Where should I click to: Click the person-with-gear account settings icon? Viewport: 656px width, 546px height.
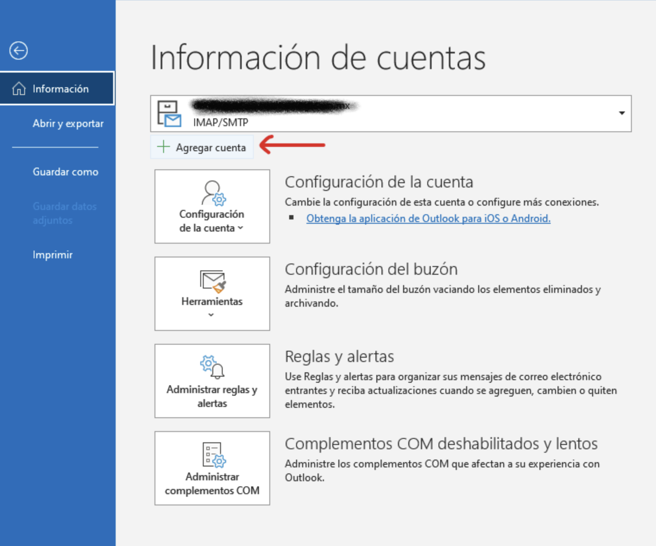click(x=213, y=193)
